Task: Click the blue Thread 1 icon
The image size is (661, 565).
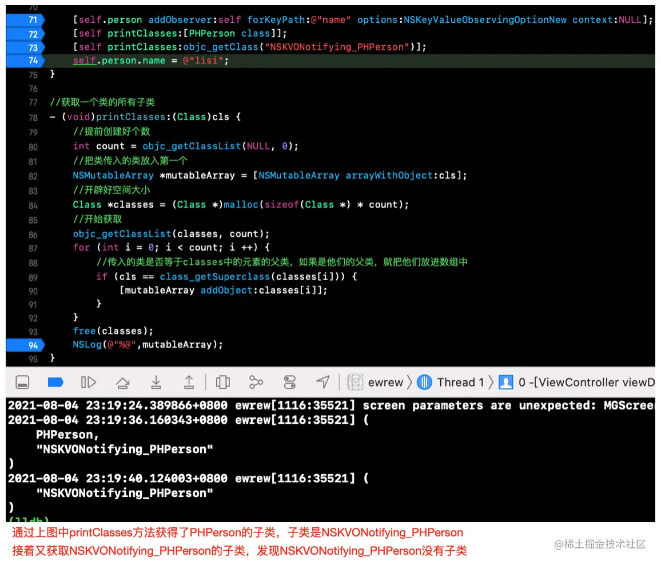Action: [424, 383]
